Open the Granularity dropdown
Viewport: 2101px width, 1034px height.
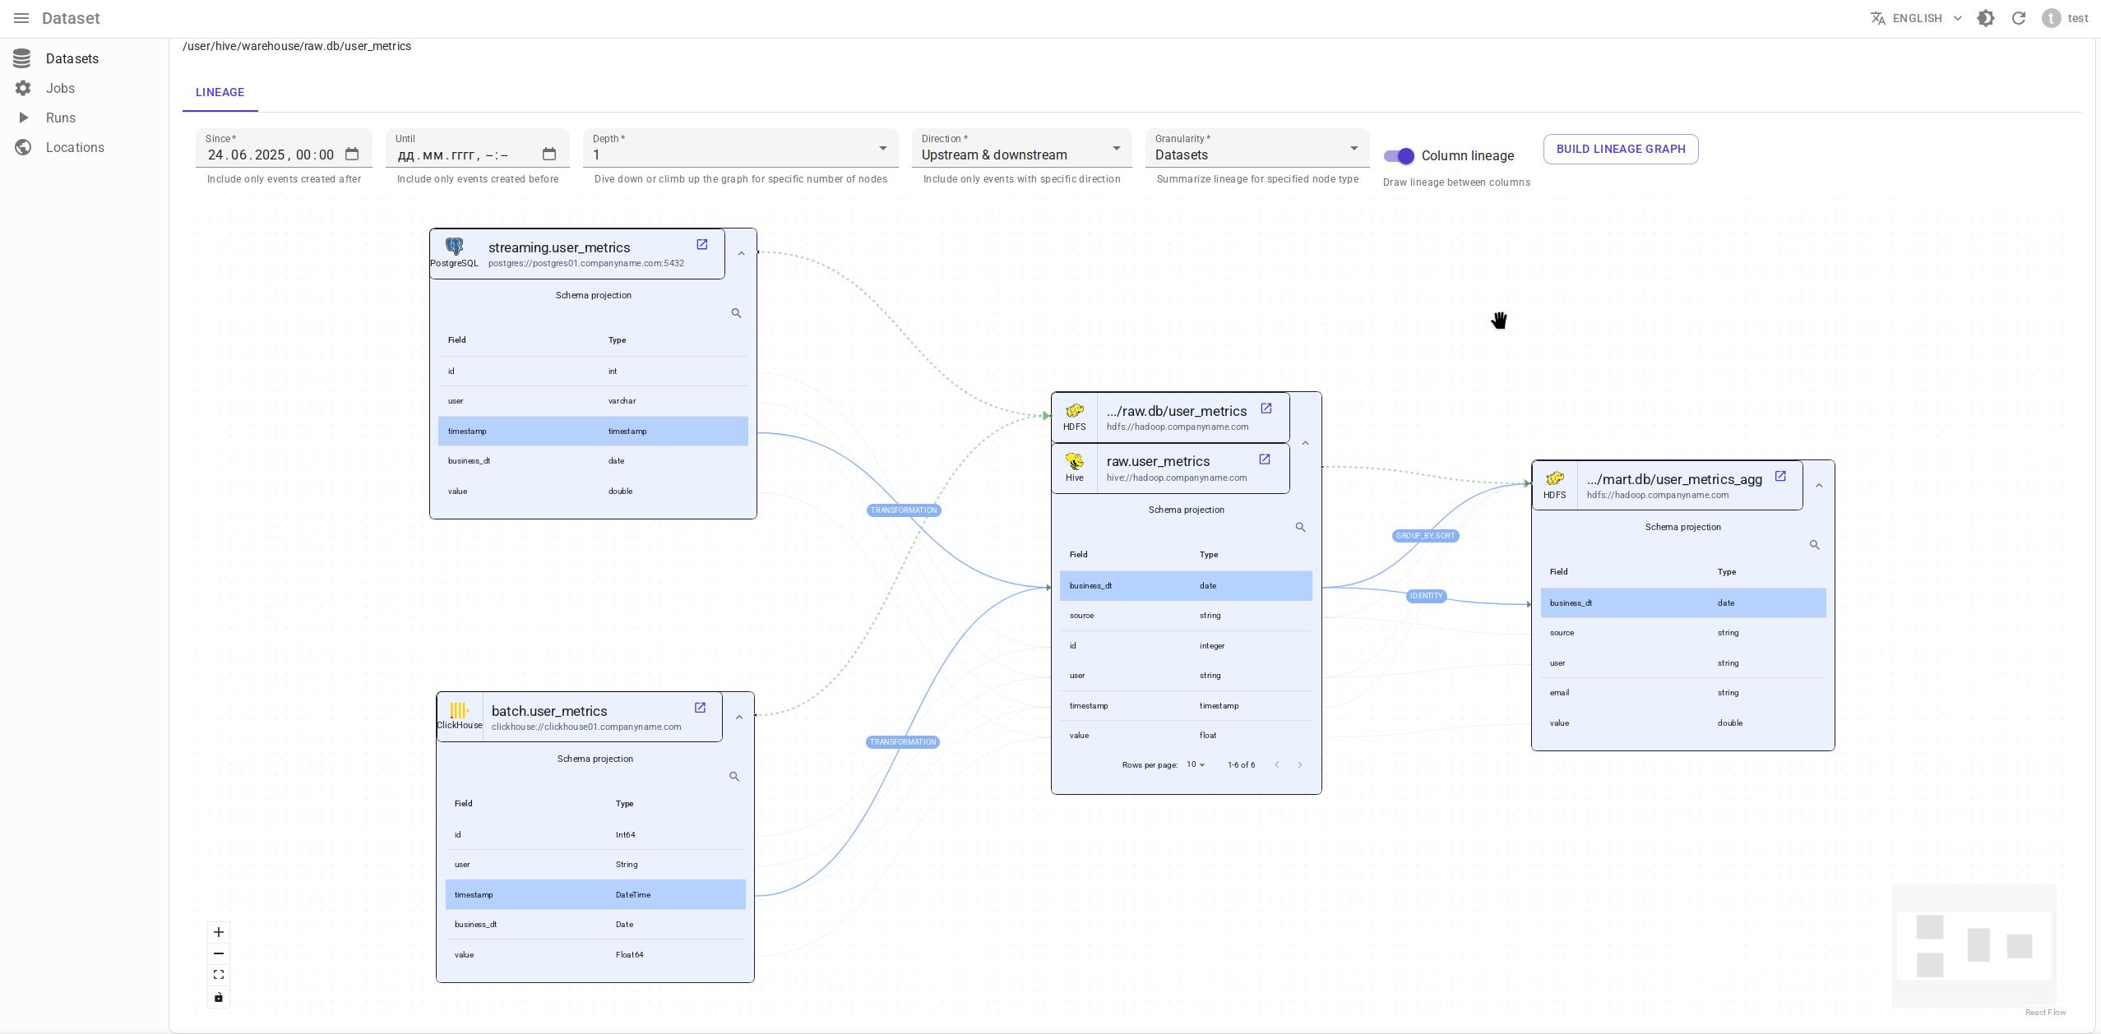(x=1256, y=155)
